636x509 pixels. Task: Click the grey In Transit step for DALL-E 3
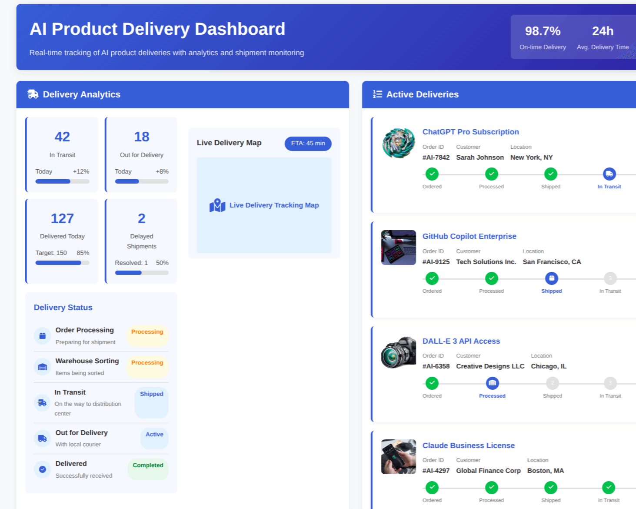[610, 383]
